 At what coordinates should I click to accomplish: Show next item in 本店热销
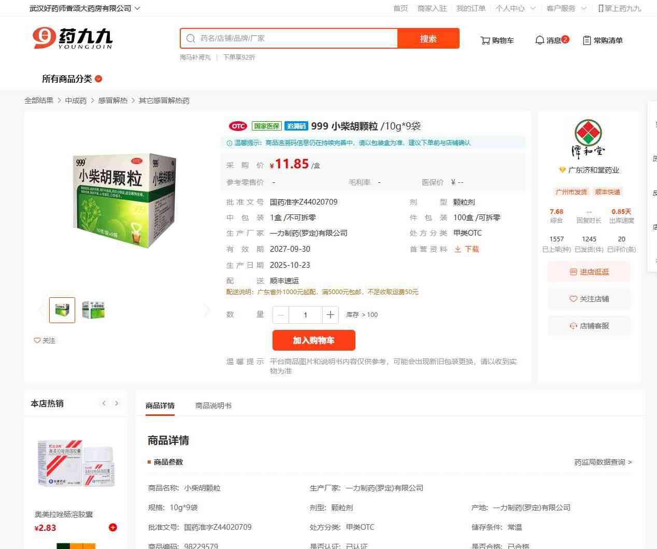click(117, 403)
